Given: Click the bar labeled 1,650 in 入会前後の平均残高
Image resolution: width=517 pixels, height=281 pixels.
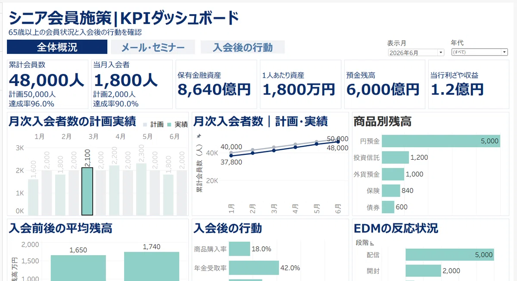Looking at the screenshot, I should [78, 268].
